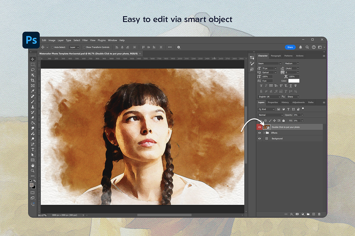Toggle Faux Bold in Character panel

(261, 86)
